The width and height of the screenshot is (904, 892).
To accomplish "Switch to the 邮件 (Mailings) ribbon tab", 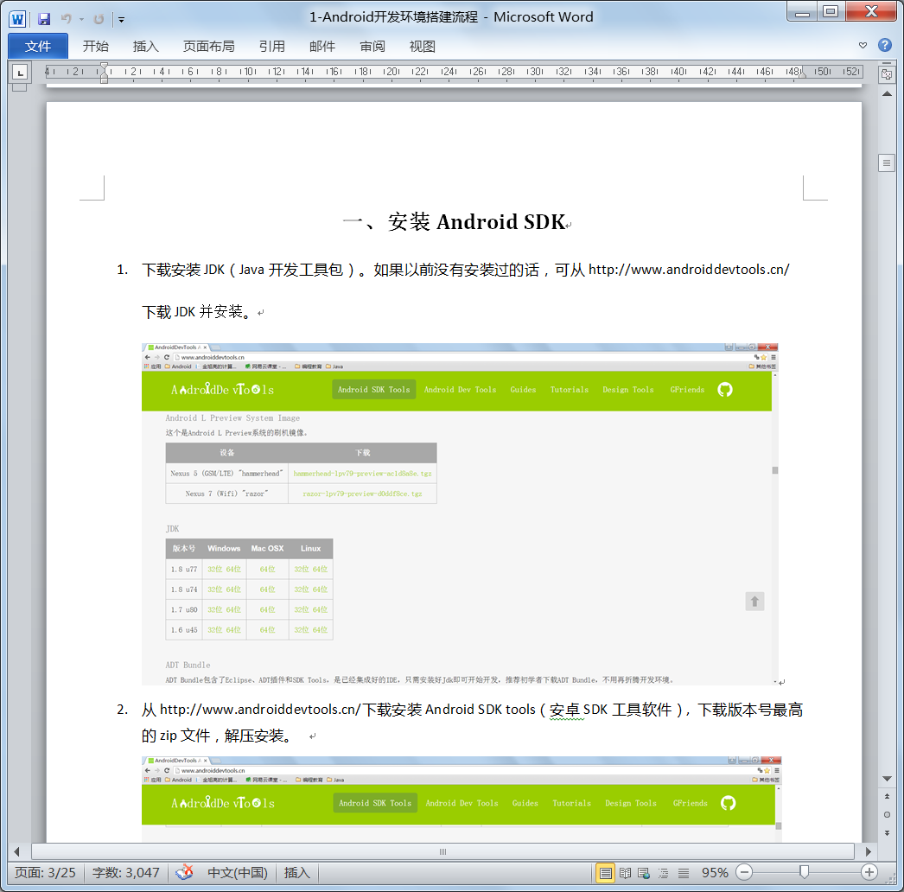I will (x=322, y=46).
